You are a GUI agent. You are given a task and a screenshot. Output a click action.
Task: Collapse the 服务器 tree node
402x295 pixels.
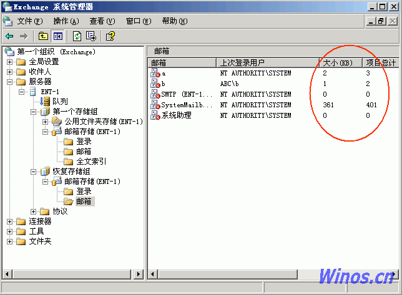click(9, 82)
